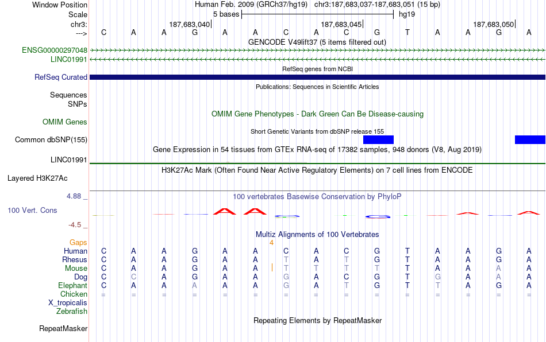Viewport: 546px width, 342px height.
Task: Select the dark blue RefSeq Curated bar
Action: click(317, 77)
